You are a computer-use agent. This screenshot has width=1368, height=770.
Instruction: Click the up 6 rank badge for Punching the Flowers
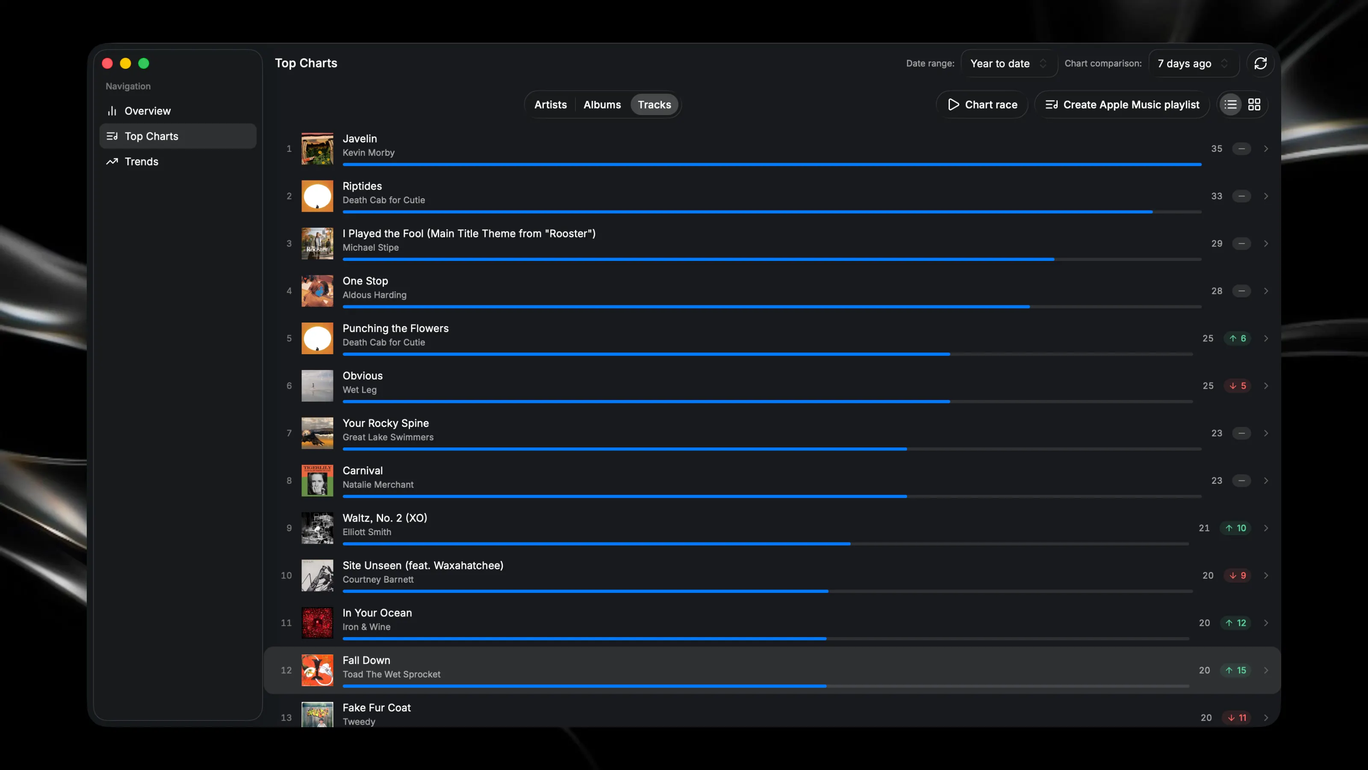point(1237,338)
